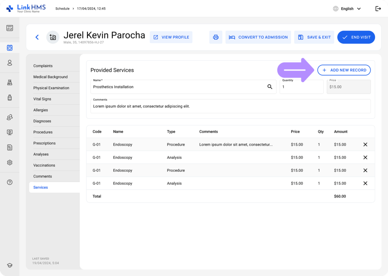Click the reports document icon in sidebar
Screen dimensions: 388x276
[9, 147]
